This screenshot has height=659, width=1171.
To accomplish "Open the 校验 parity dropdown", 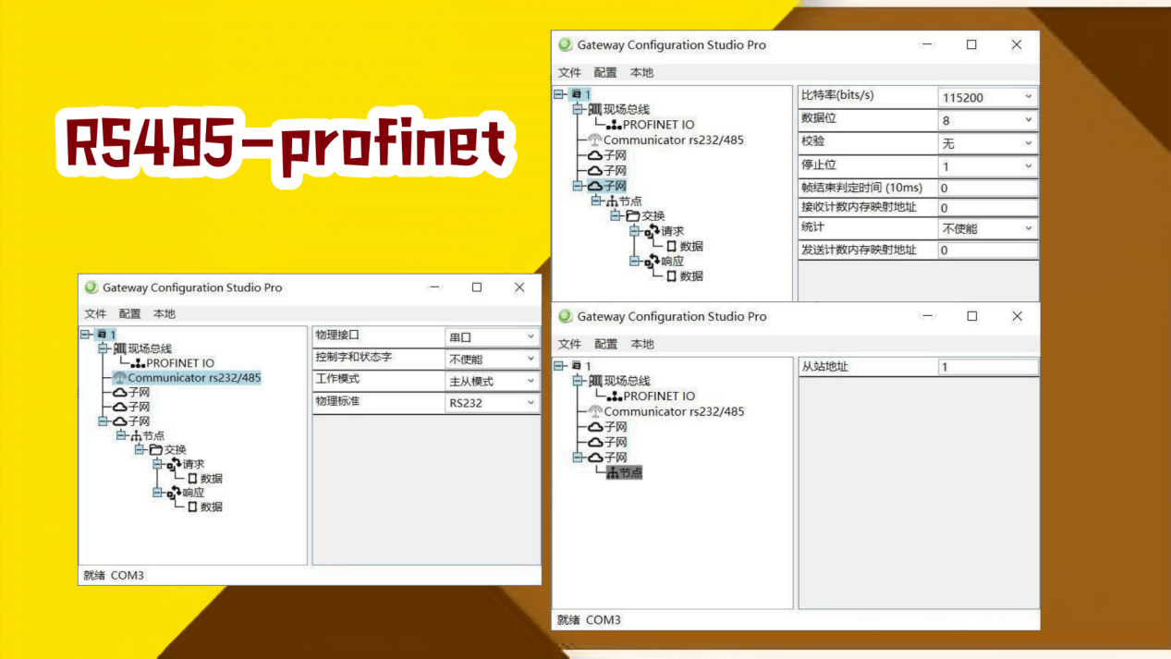I will (988, 143).
